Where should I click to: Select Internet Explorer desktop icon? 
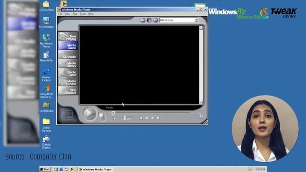pos(46,75)
